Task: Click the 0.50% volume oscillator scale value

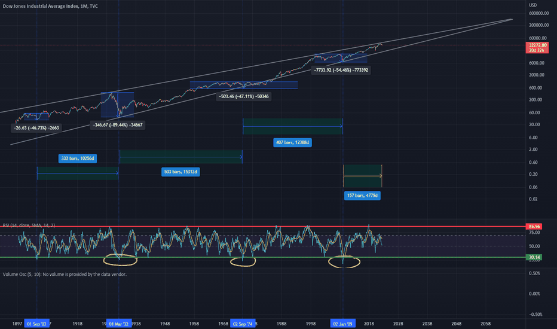Action: [534, 273]
